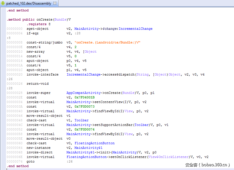Click Toolbar in the check-cast instruction
This screenshot has height=170, width=234.
pos(81,120)
